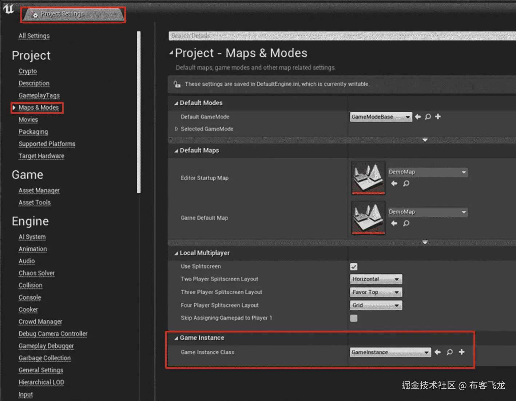516x401 pixels.
Task: Collapse the Default Maps section
Action: tap(176, 151)
